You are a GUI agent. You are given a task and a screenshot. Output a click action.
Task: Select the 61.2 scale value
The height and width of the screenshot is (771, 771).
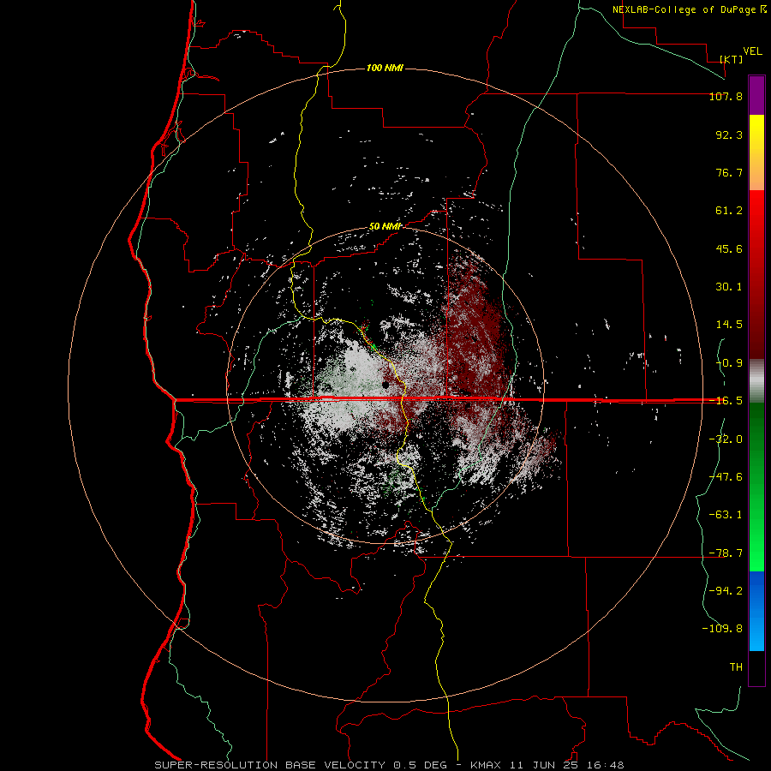click(729, 211)
